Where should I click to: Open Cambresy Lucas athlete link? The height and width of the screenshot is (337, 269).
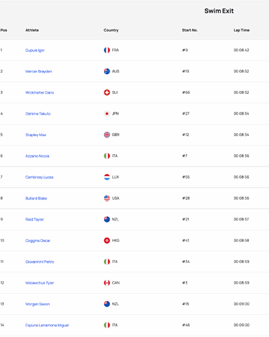[x=39, y=177]
